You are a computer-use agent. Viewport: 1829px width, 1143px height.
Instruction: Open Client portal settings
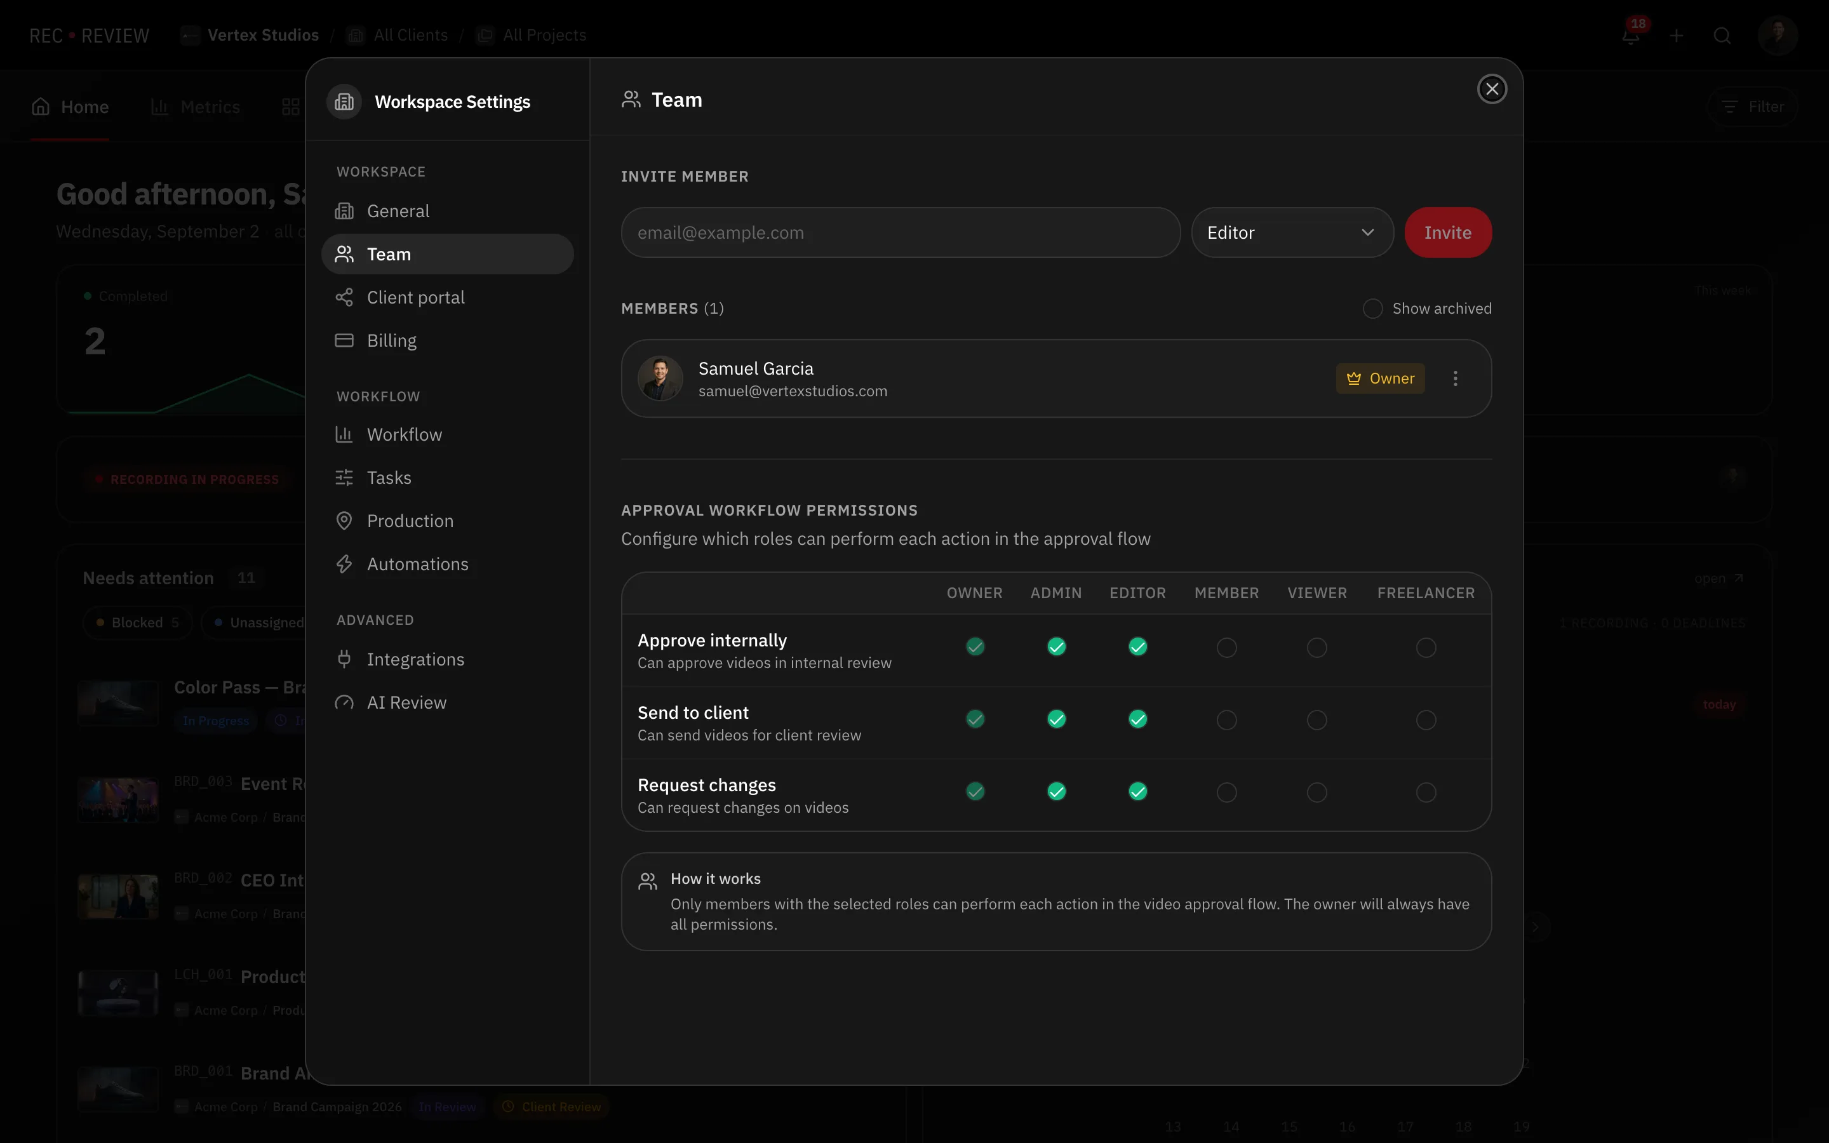(x=448, y=297)
